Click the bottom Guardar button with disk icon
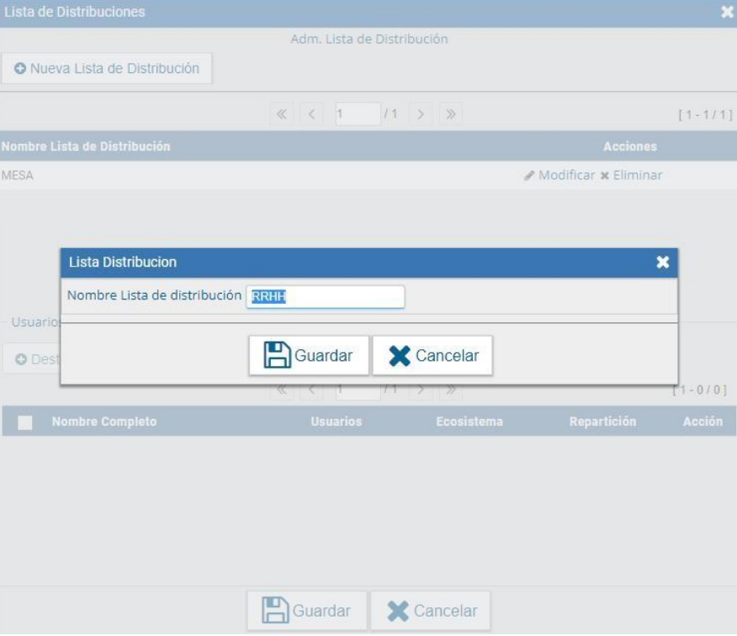Viewport: 737px width, 636px height. (306, 612)
